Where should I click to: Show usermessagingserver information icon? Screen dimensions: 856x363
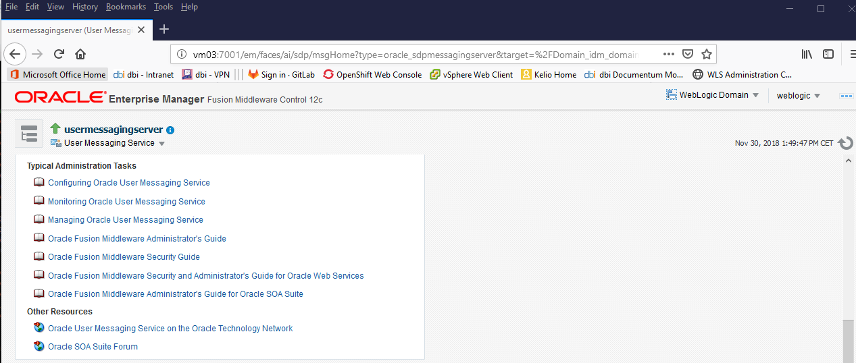pos(170,130)
